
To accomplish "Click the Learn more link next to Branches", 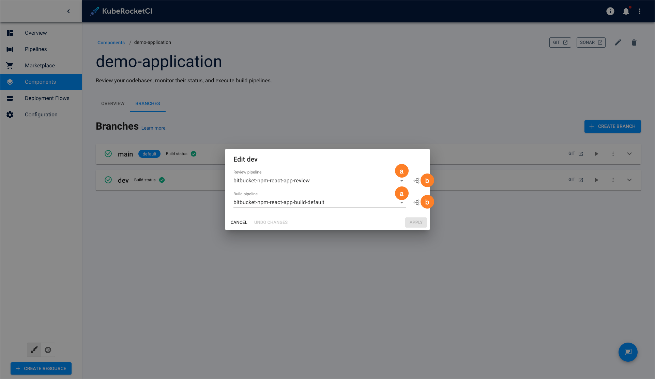I will tap(154, 128).
